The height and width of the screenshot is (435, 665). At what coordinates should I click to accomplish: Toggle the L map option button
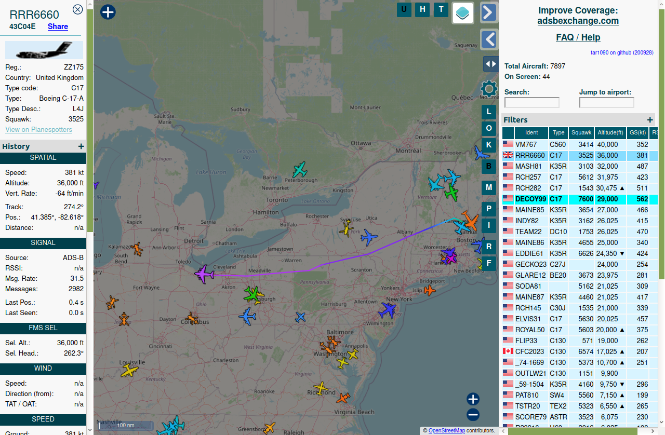pos(489,112)
